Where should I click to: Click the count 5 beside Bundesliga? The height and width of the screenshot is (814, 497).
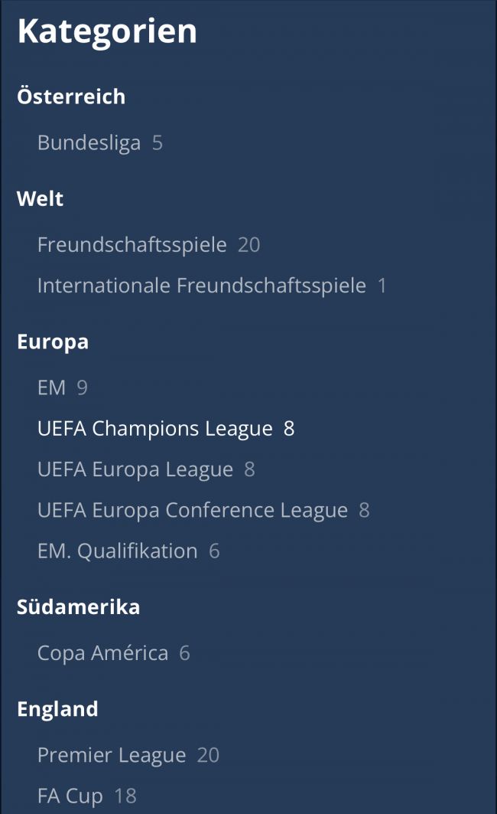coord(158,143)
